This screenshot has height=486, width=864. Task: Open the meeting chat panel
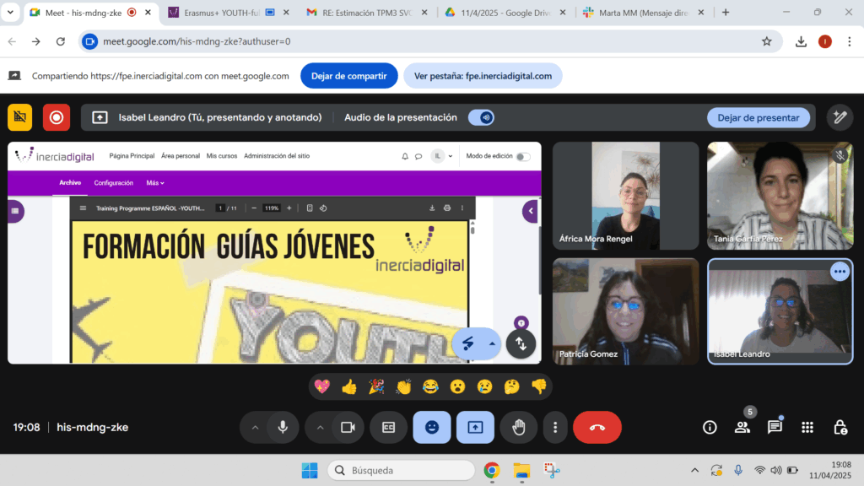(x=775, y=427)
